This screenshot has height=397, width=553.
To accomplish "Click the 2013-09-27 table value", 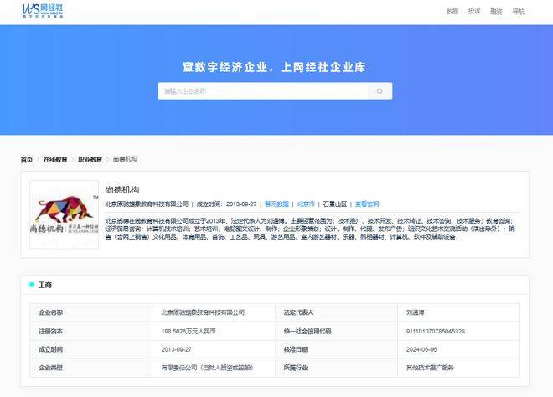I will coord(176,349).
